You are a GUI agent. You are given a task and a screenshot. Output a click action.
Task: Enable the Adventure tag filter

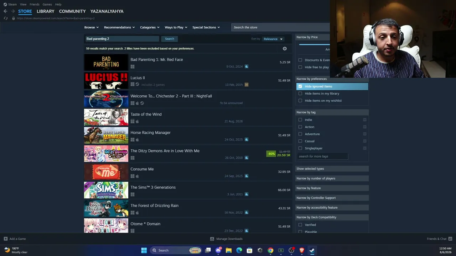[300, 134]
